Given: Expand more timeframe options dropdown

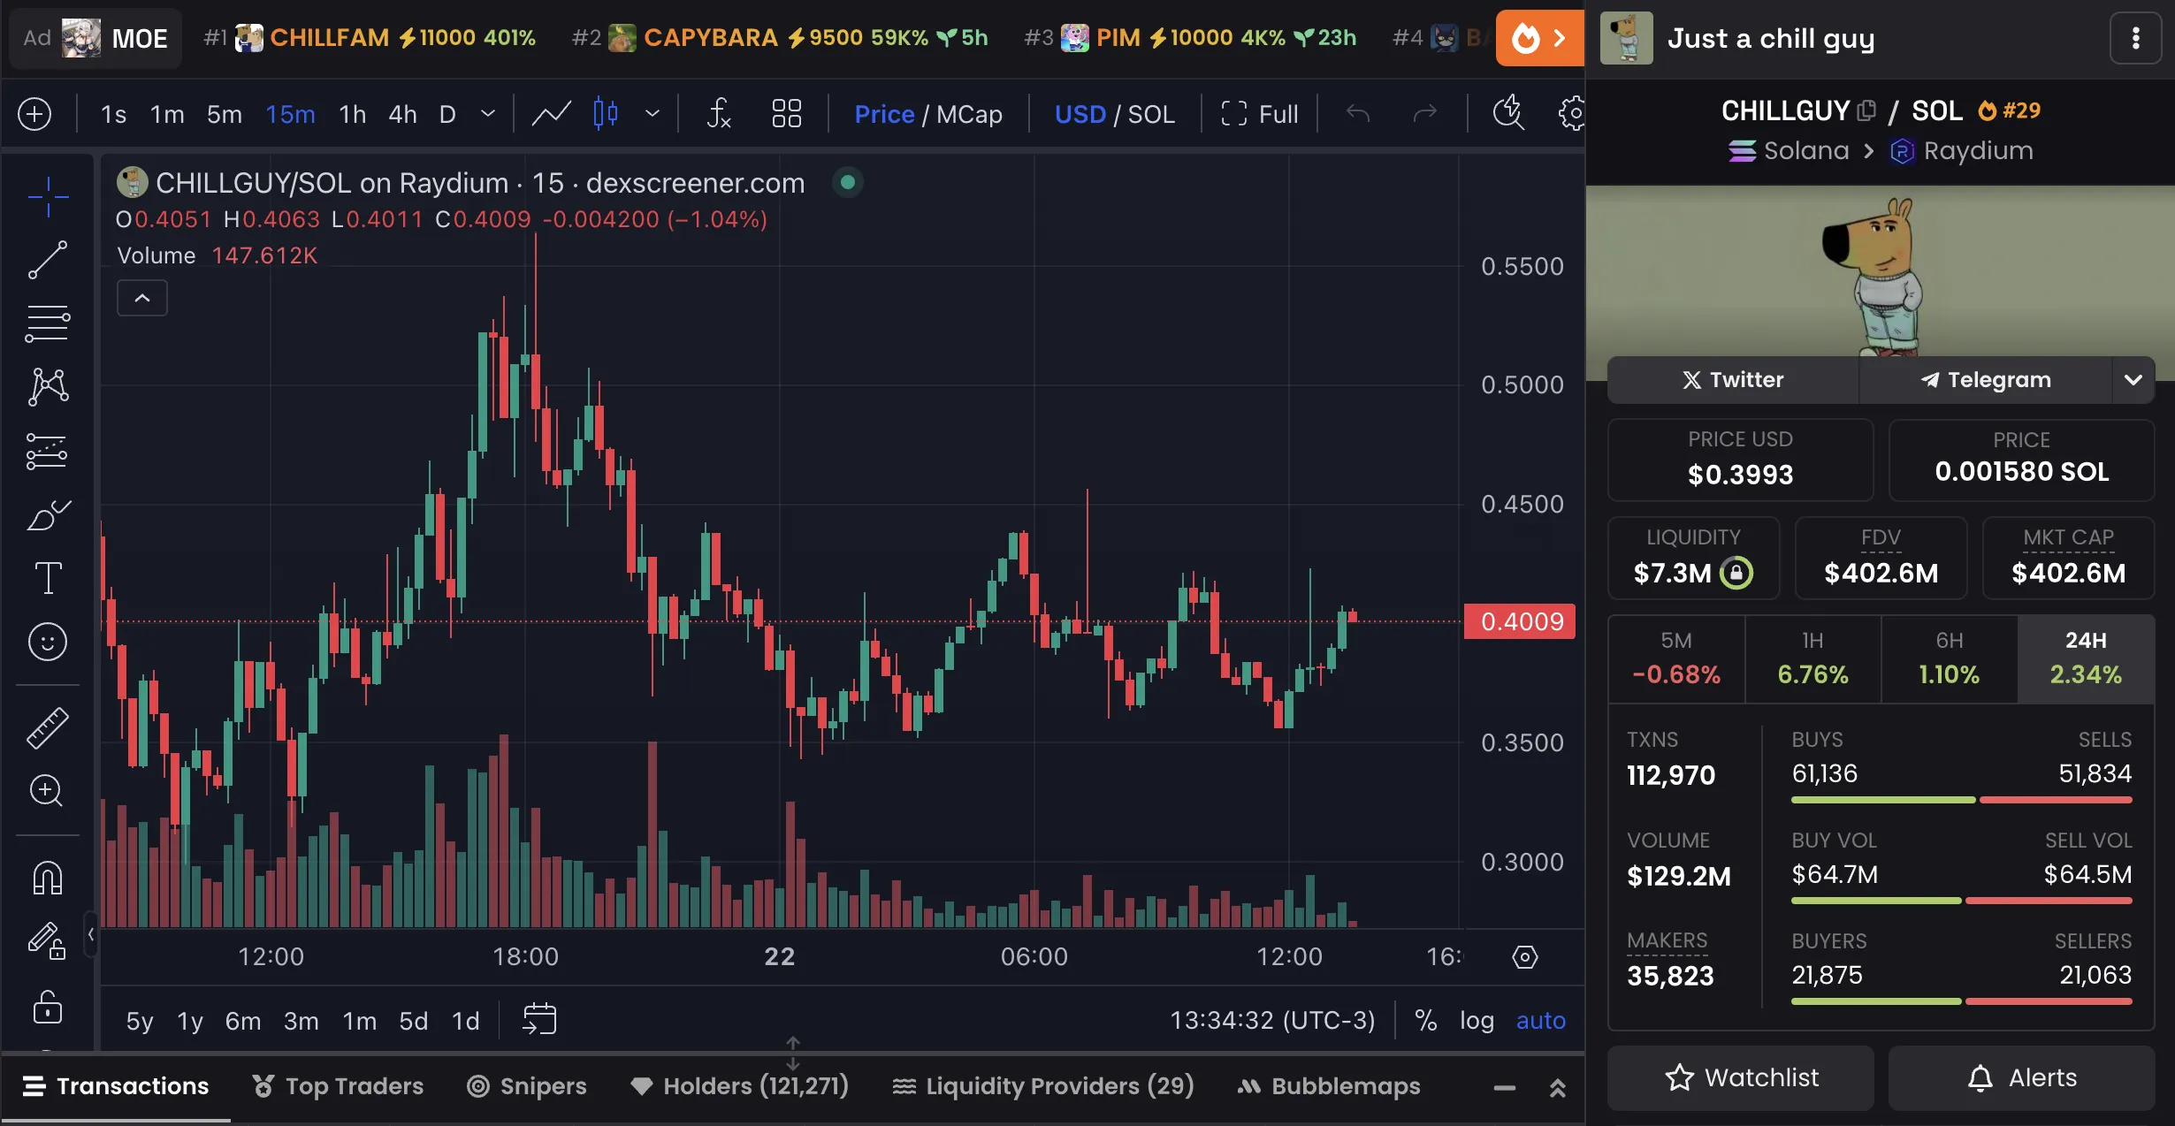Looking at the screenshot, I should coord(488,114).
